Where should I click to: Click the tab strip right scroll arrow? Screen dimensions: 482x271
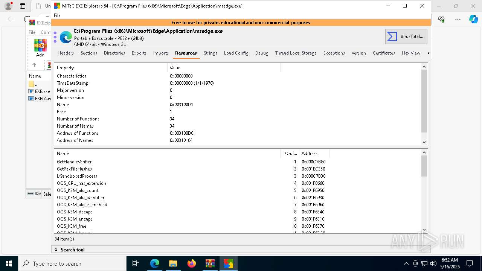[428, 53]
